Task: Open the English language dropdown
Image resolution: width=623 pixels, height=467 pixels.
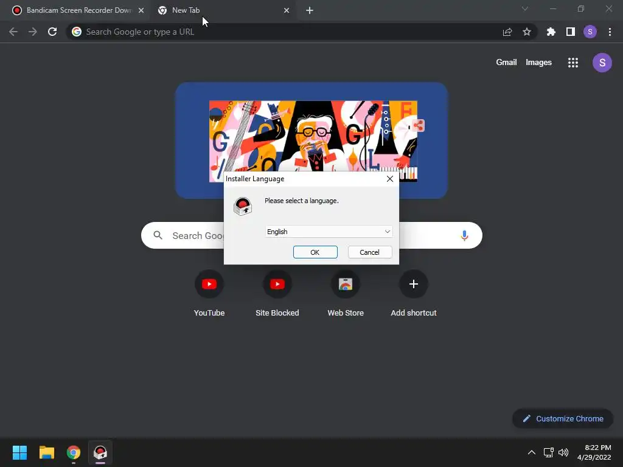Action: [x=329, y=232]
